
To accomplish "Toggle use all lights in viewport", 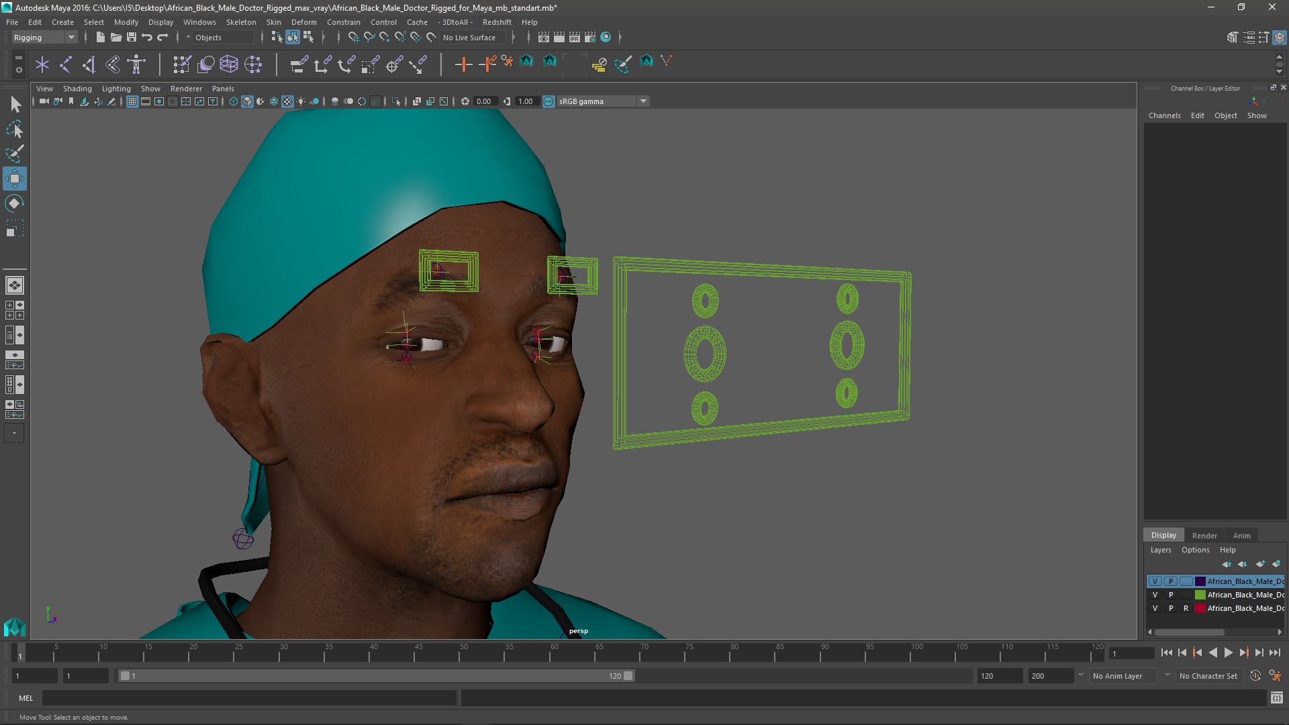I will pyautogui.click(x=301, y=101).
